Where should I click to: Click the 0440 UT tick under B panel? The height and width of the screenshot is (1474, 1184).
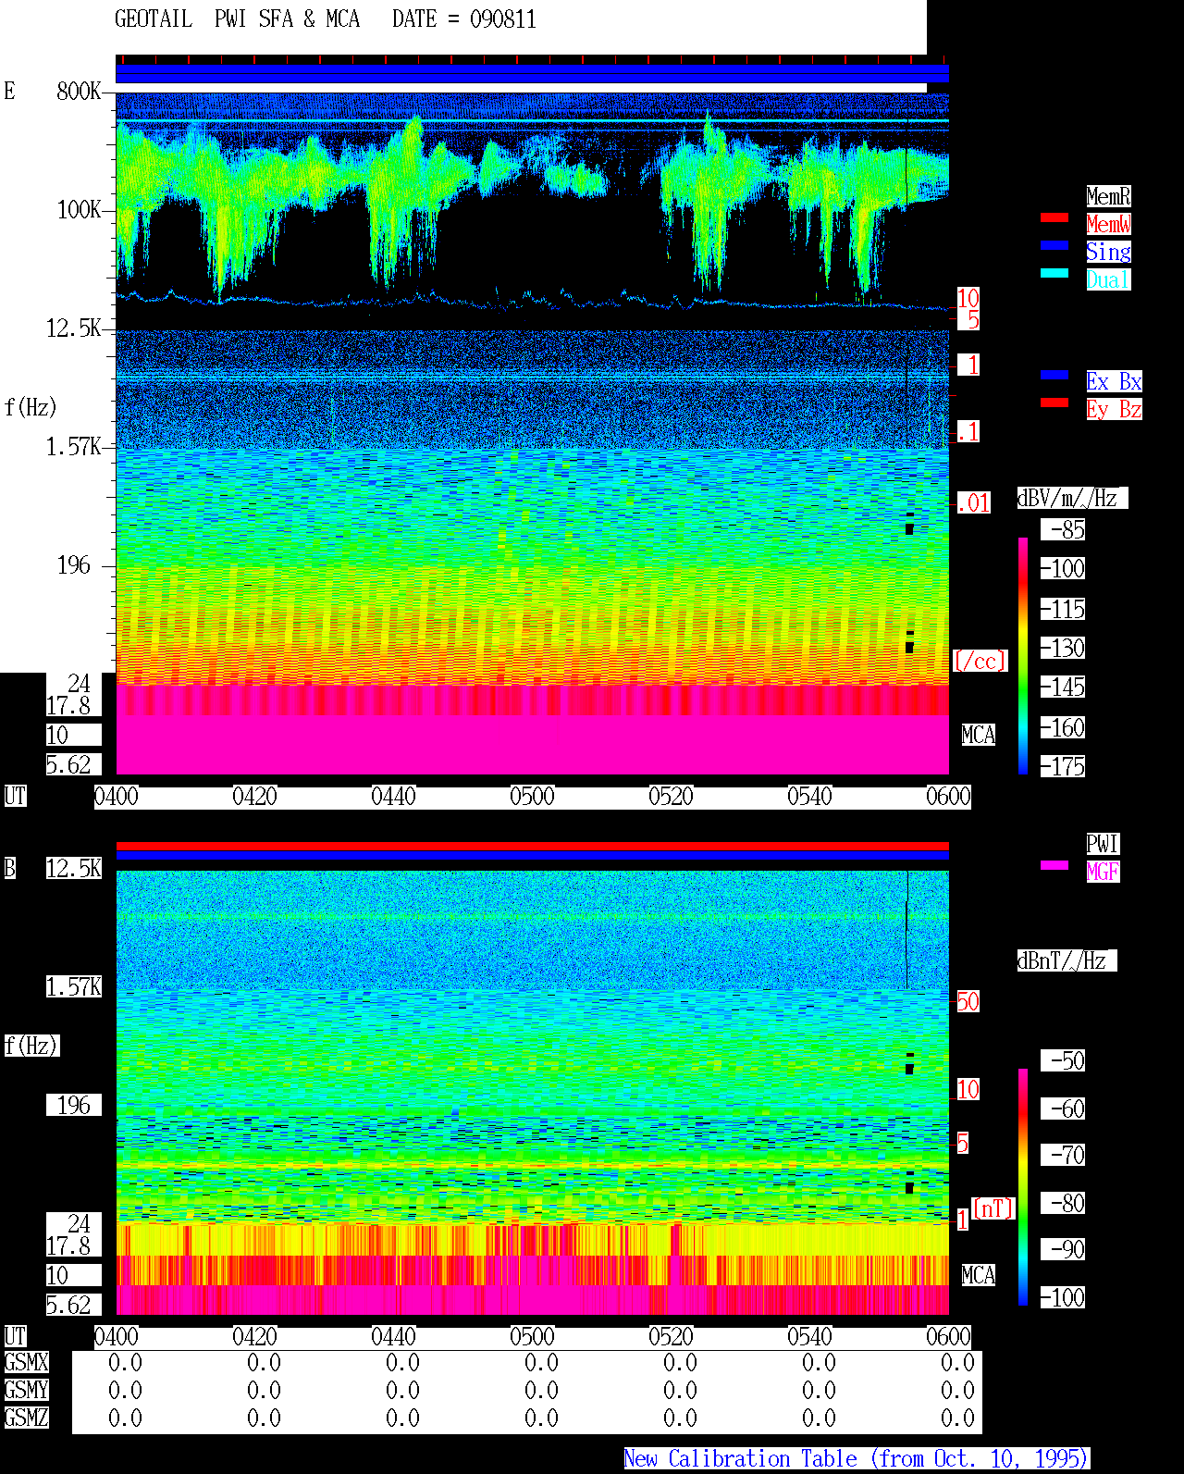coord(393,1337)
